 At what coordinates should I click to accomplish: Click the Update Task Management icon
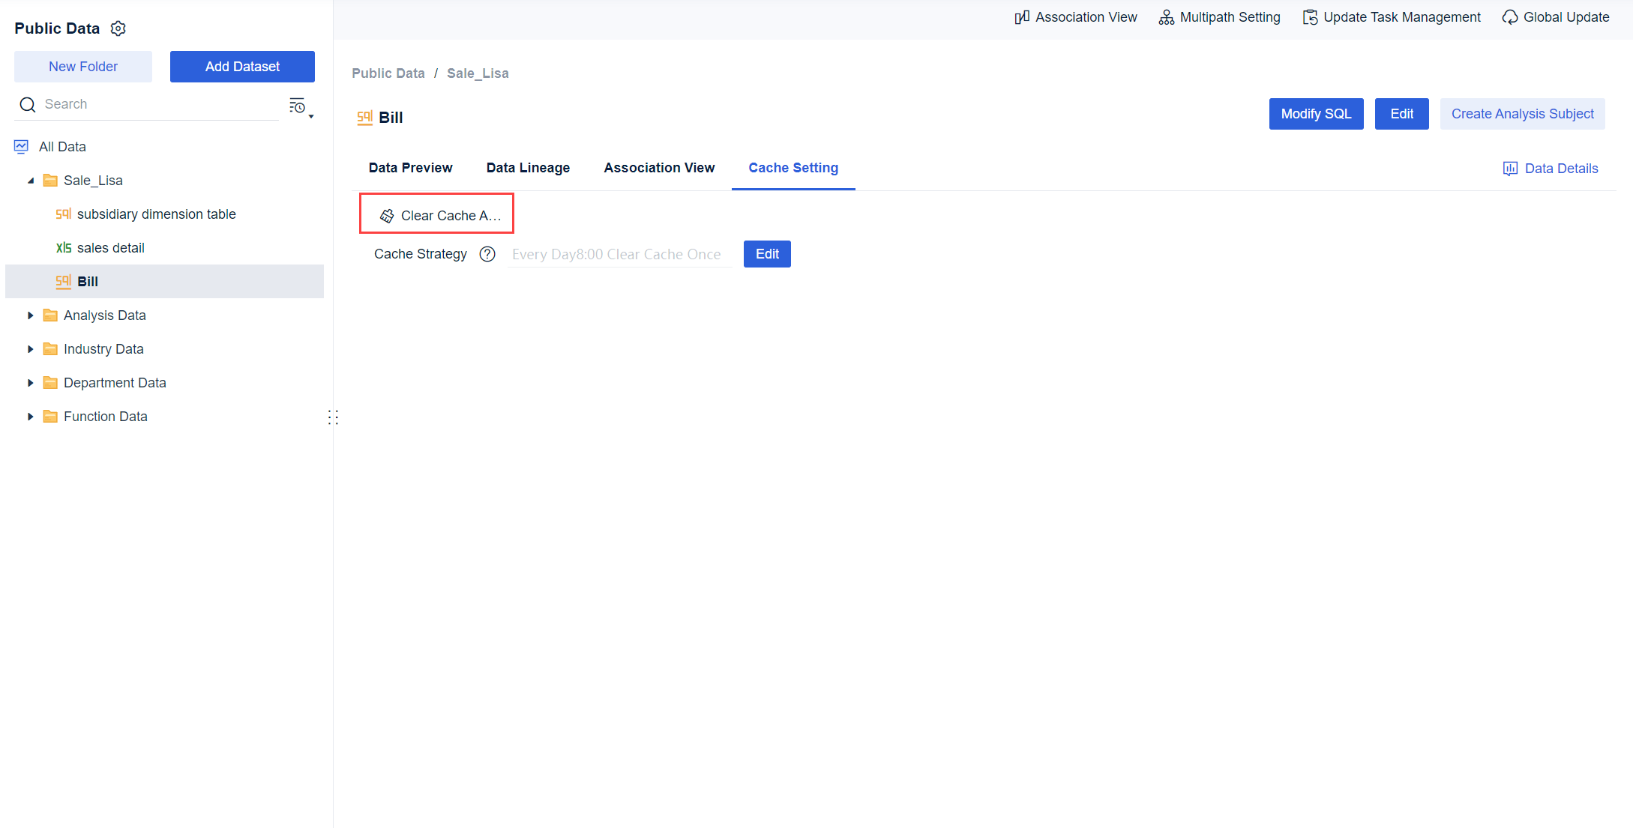tap(1311, 17)
